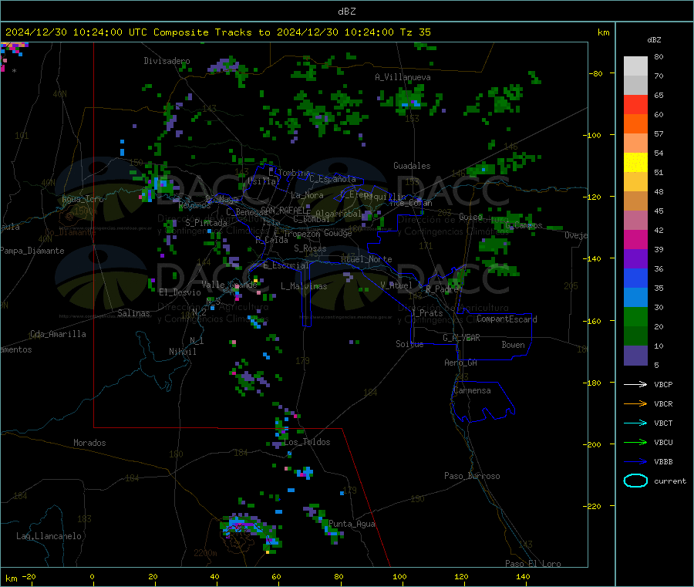694x587 pixels.
Task: Click the Punta_Agua location label
Action: point(352,525)
